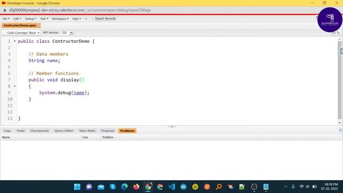Viewport: 343px width, 193px height.
Task: Collapse the method fold arrow on line 8
Action: click(x=14, y=86)
